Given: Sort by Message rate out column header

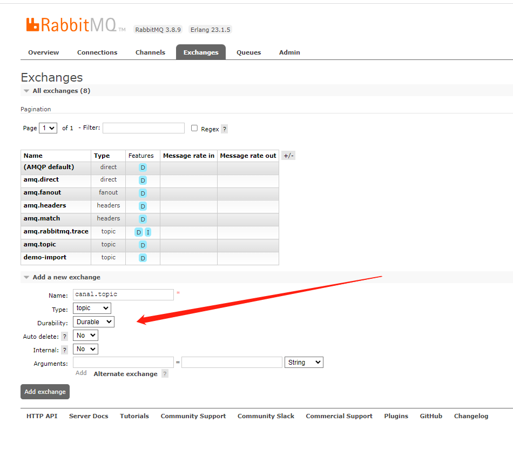Looking at the screenshot, I should (x=248, y=156).
